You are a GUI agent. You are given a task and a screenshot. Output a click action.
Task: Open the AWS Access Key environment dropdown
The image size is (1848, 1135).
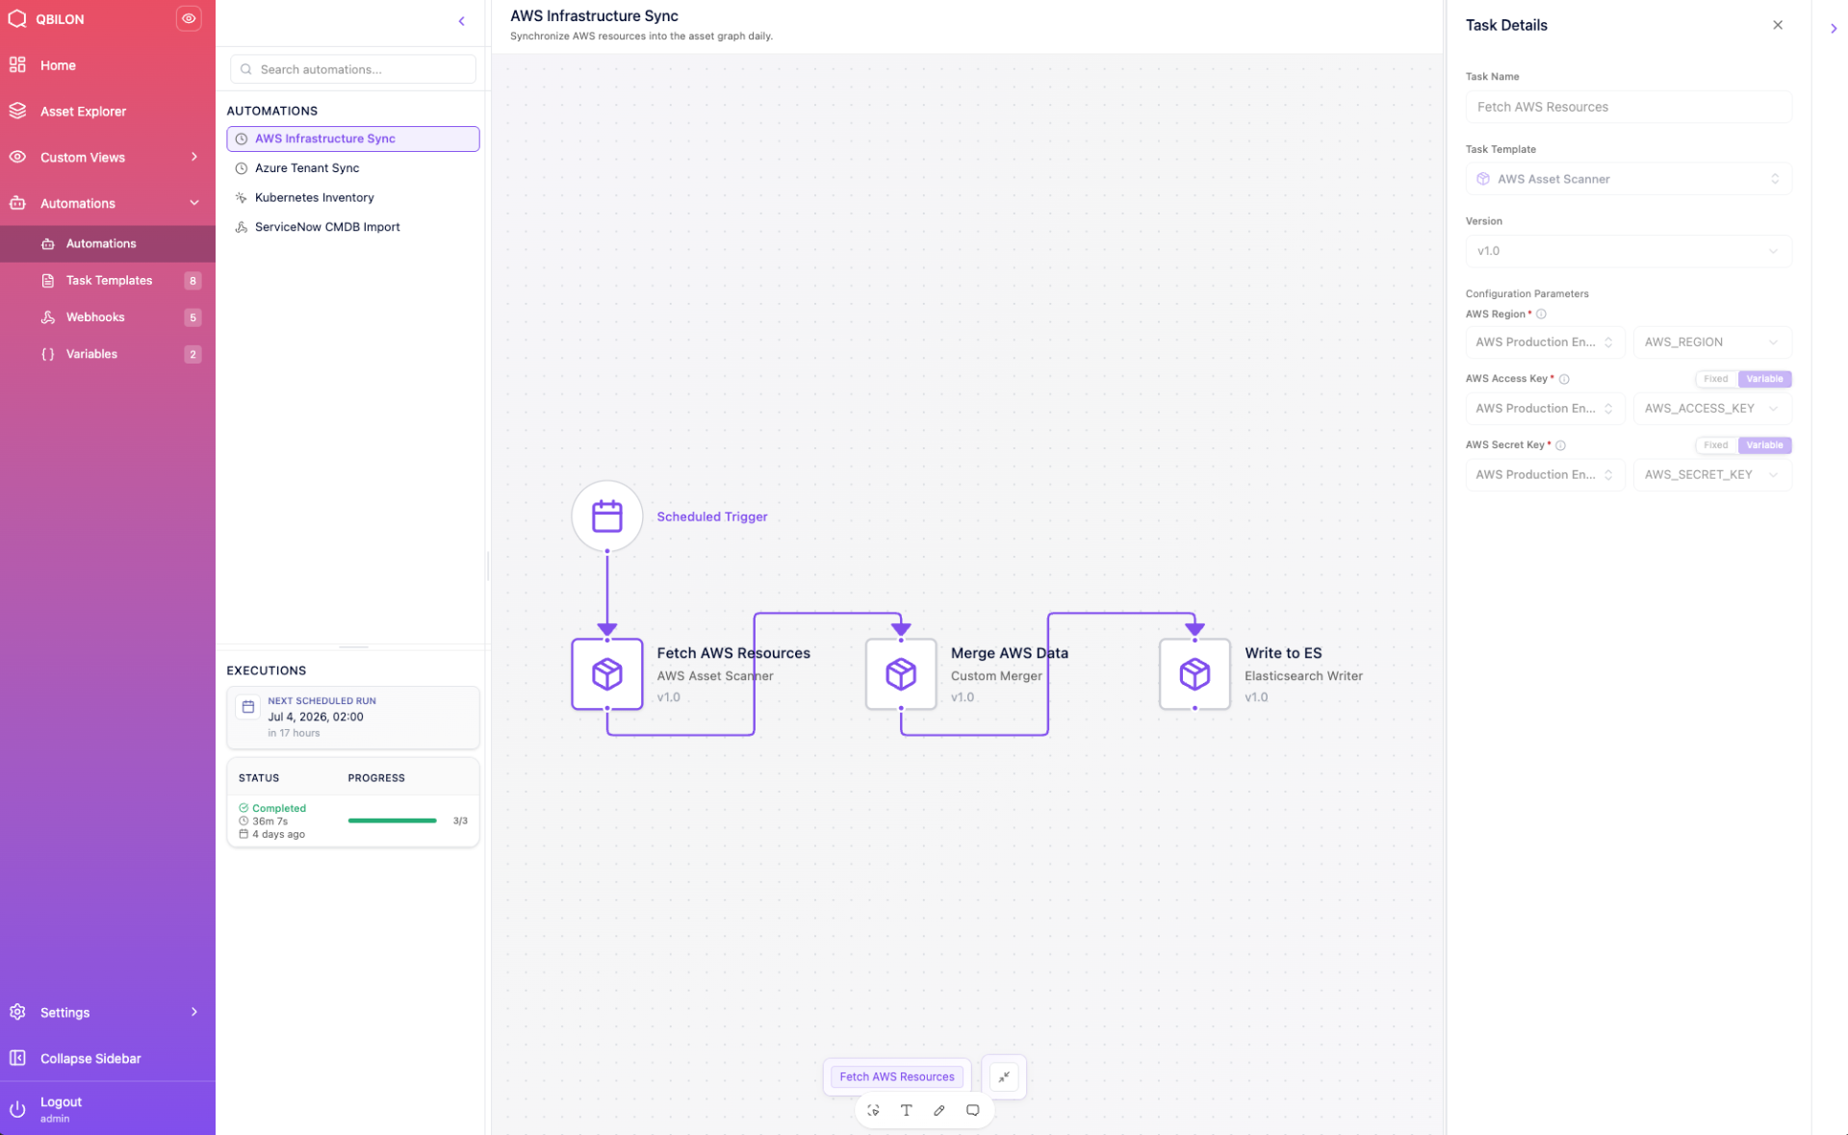(x=1545, y=409)
